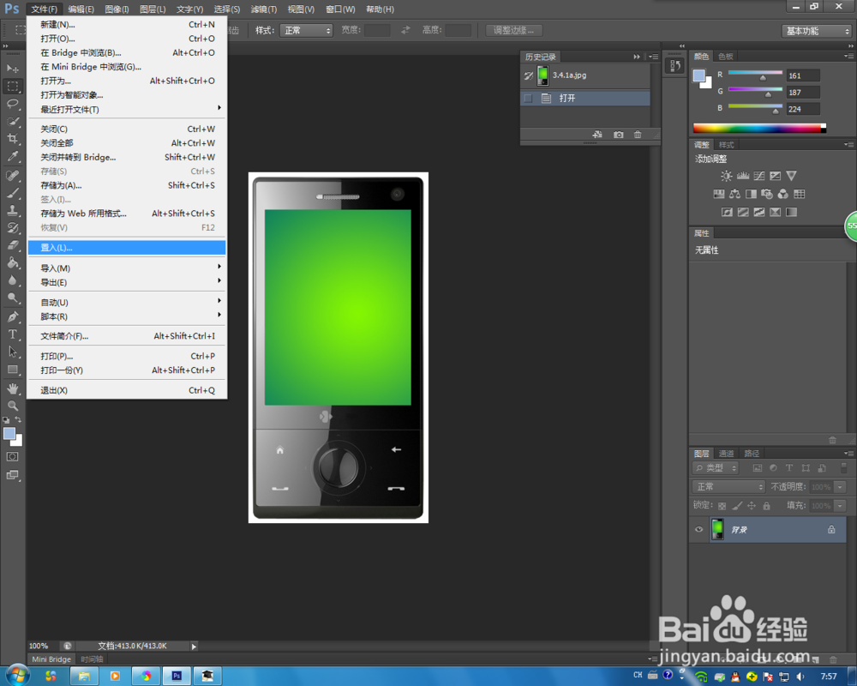Image resolution: width=857 pixels, height=686 pixels.
Task: Click the Color Balance adjustment icon
Action: pos(734,194)
